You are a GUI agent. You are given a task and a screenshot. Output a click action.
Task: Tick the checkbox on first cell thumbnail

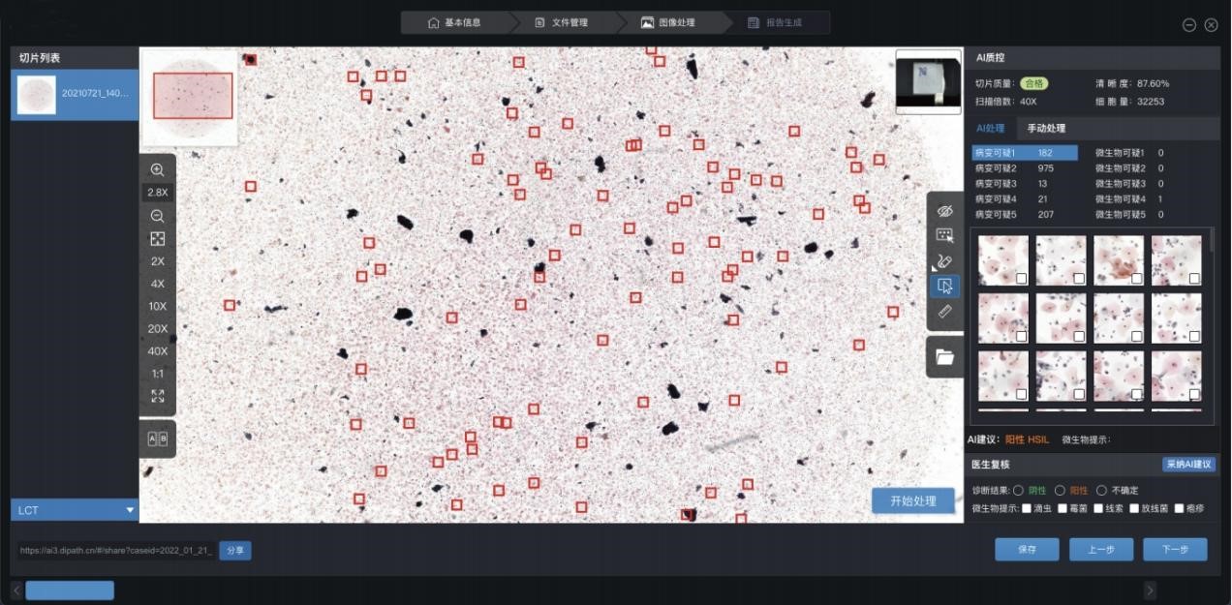pyautogui.click(x=1022, y=279)
